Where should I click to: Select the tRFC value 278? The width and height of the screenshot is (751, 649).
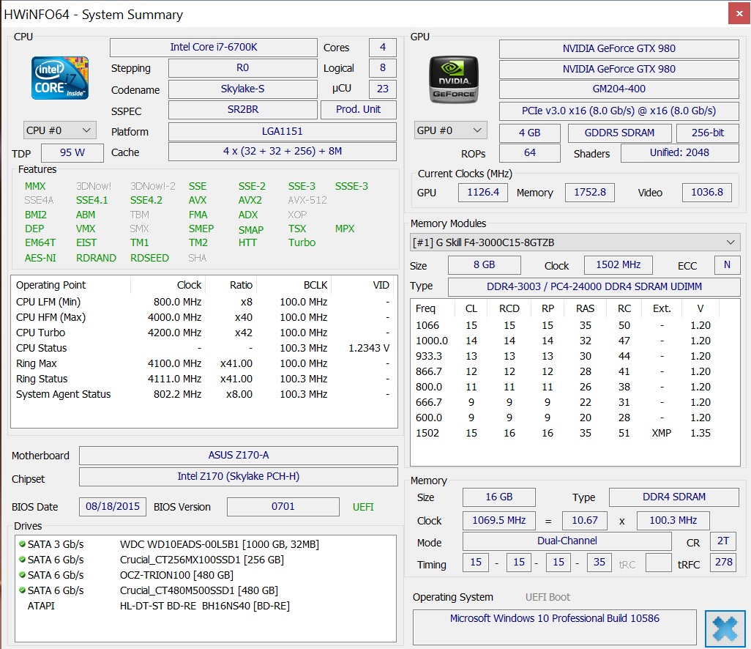coord(723,563)
